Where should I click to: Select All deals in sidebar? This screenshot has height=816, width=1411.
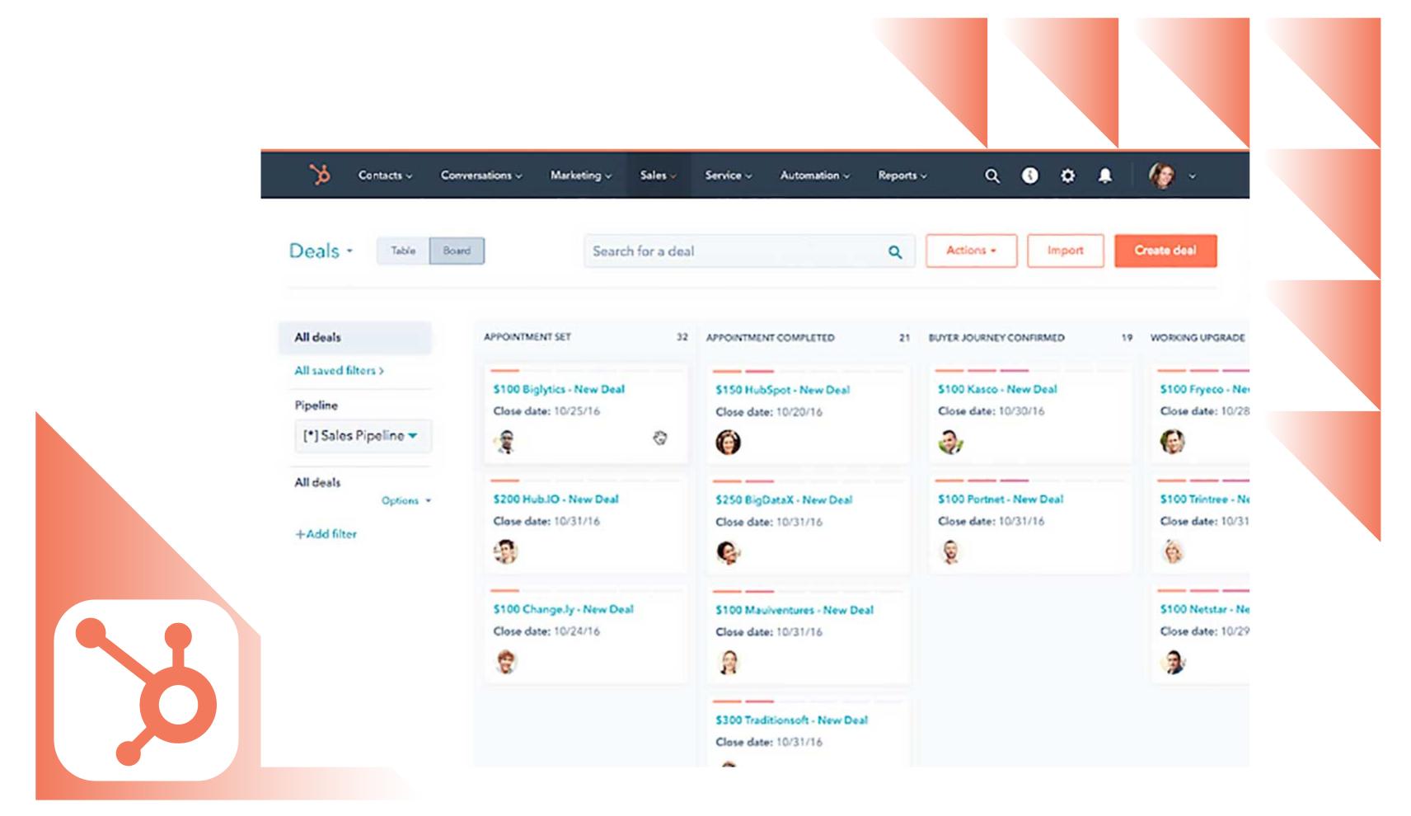point(354,337)
